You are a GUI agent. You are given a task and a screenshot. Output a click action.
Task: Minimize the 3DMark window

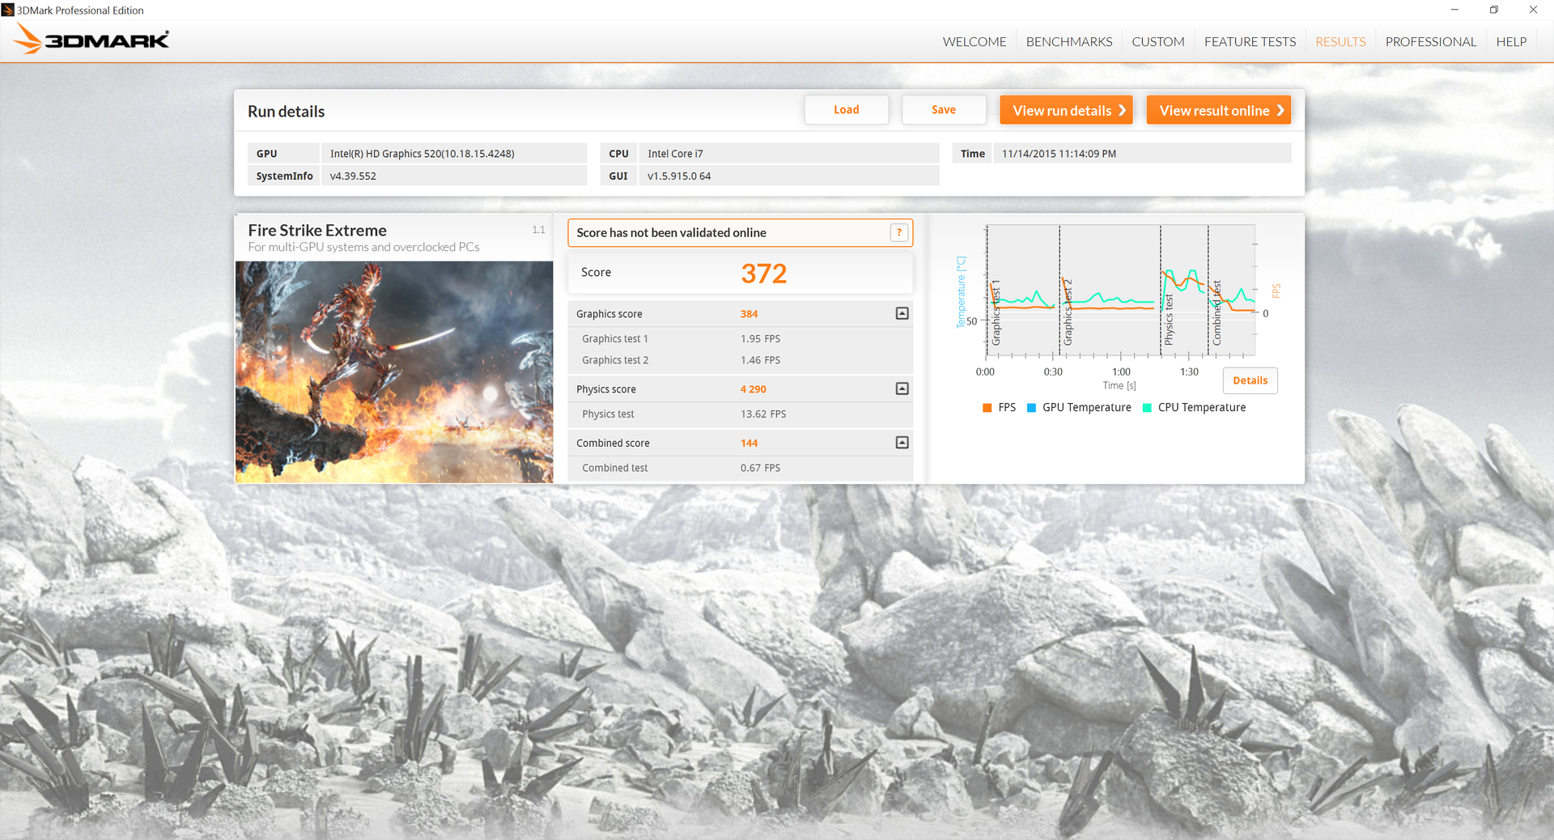[x=1454, y=10]
